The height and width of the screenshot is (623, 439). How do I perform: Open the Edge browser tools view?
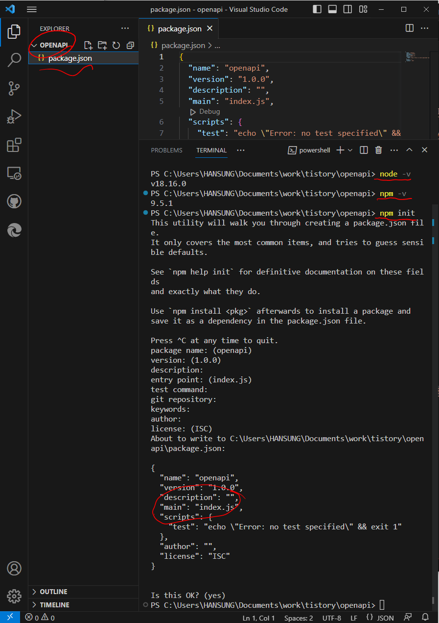14,229
